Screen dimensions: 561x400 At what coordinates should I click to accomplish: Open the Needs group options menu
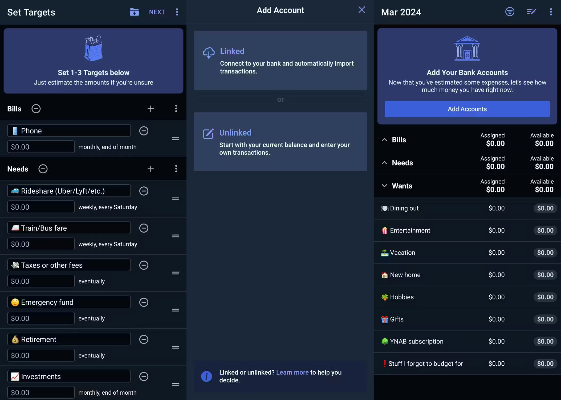click(176, 169)
